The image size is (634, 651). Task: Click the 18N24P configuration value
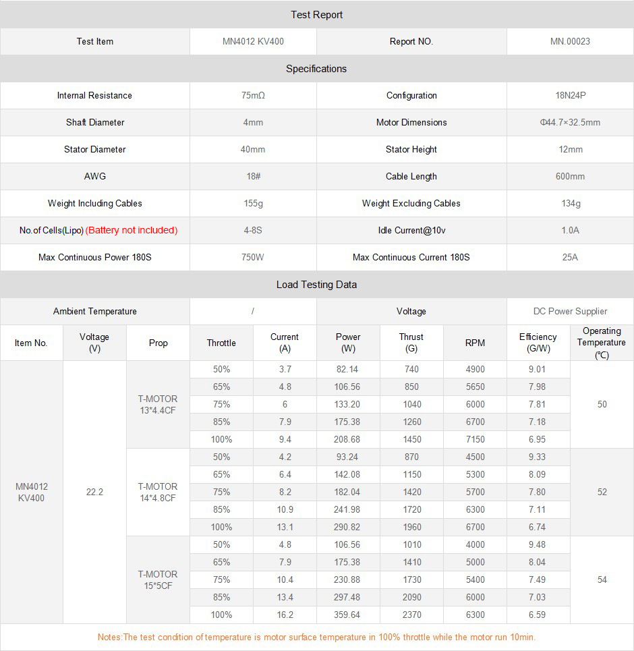(x=570, y=96)
